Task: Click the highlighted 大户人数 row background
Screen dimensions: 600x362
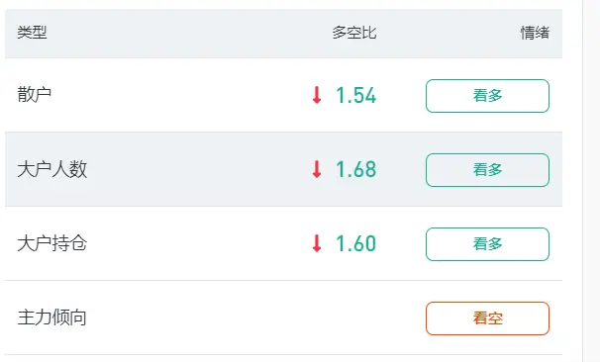Action: tap(283, 169)
